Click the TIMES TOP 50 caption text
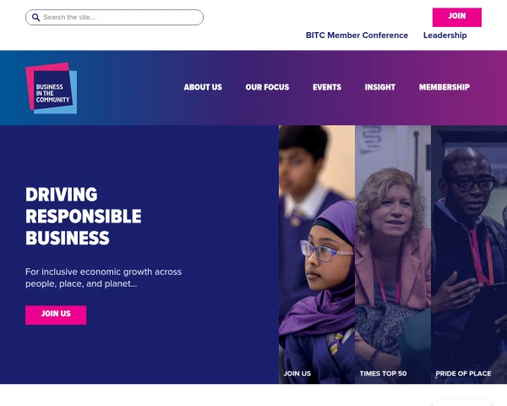Viewport: 507px width, 406px height. [x=383, y=373]
